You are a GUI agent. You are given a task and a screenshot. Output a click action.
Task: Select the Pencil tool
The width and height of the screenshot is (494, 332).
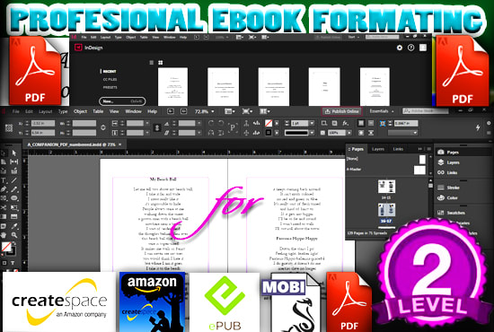[x=13, y=189]
